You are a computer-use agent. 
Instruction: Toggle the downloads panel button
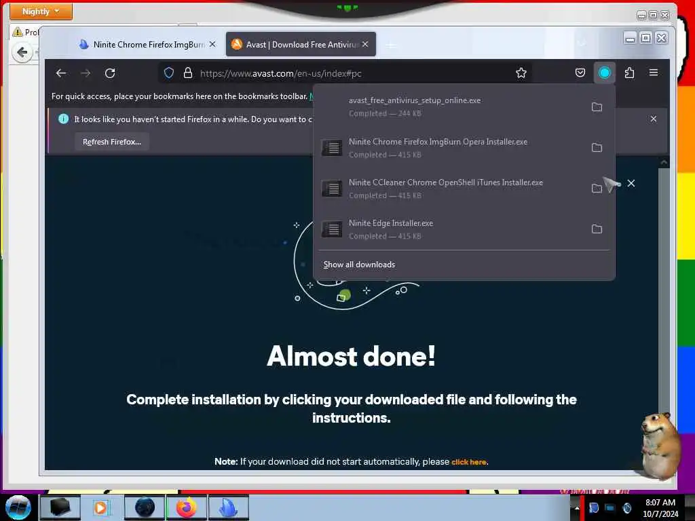[x=604, y=73]
